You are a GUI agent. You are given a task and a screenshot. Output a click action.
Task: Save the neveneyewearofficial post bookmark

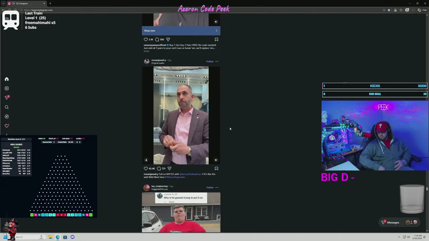pyautogui.click(x=217, y=39)
